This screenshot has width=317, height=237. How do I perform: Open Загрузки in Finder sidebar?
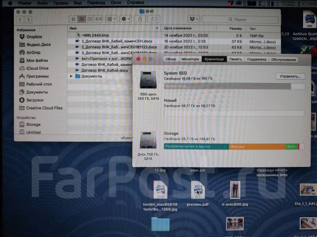click(x=31, y=100)
